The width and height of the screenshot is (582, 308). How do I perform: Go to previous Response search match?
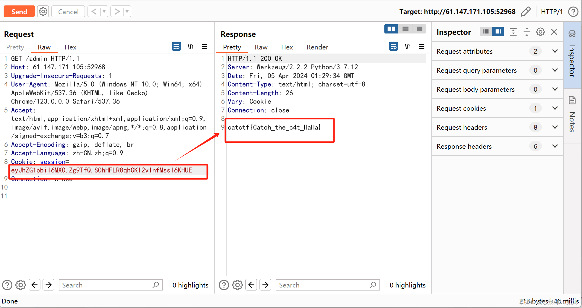click(x=251, y=285)
